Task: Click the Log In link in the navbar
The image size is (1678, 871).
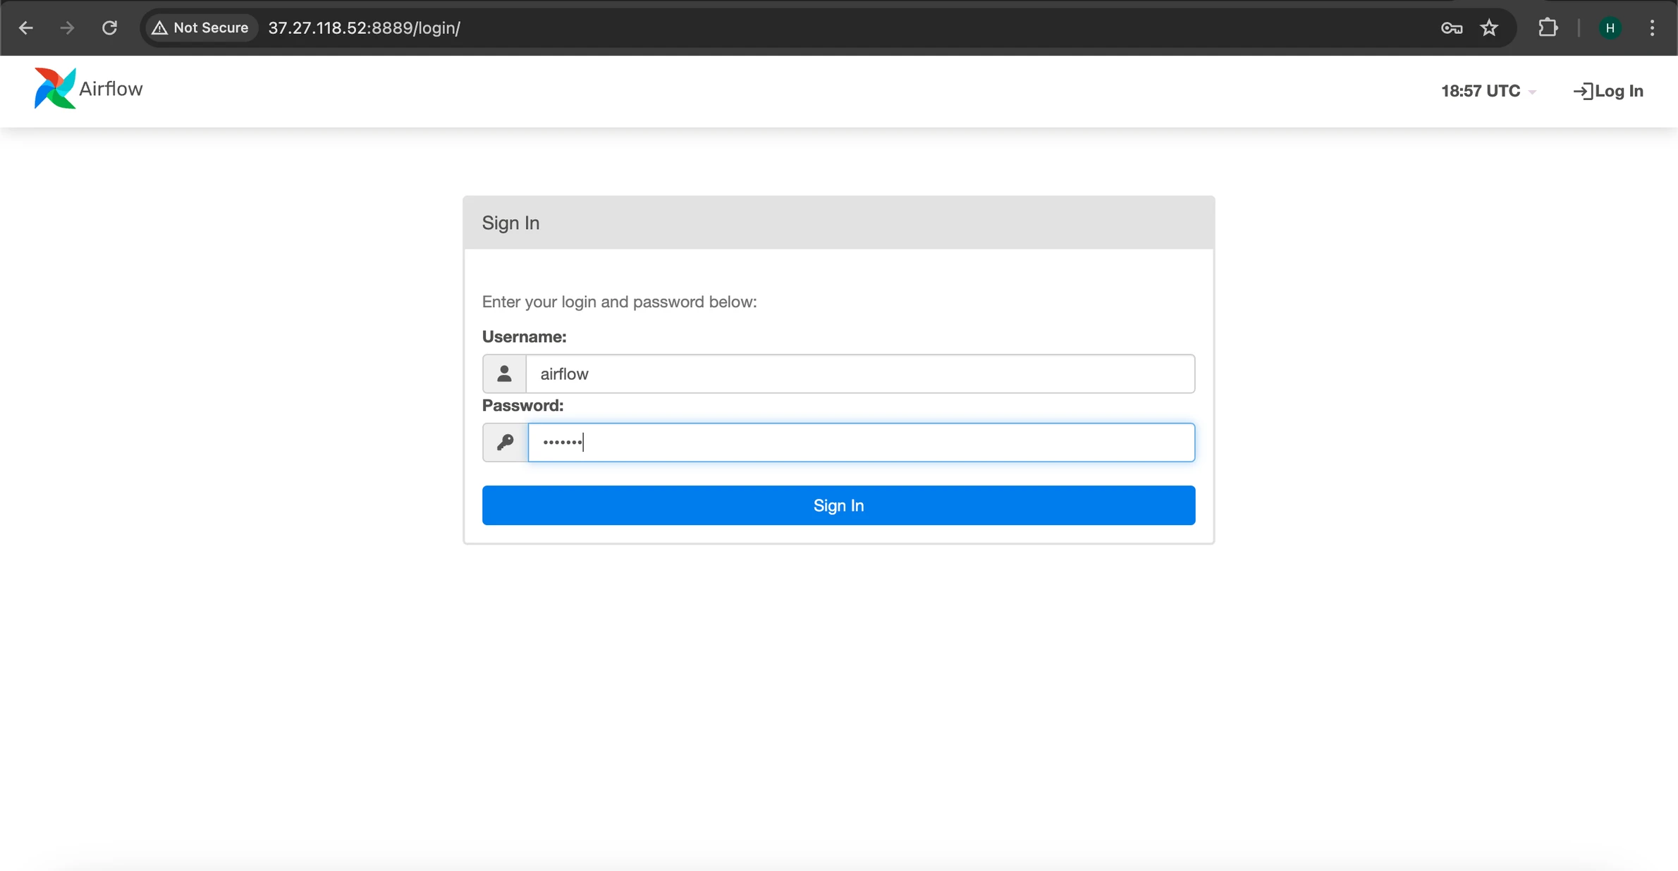Action: 1608,91
